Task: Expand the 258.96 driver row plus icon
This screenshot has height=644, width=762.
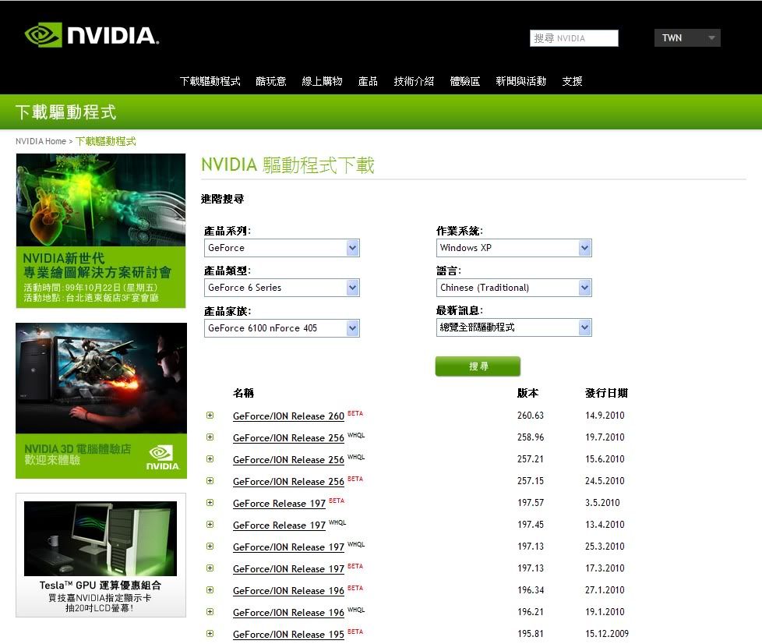Action: click(210, 437)
